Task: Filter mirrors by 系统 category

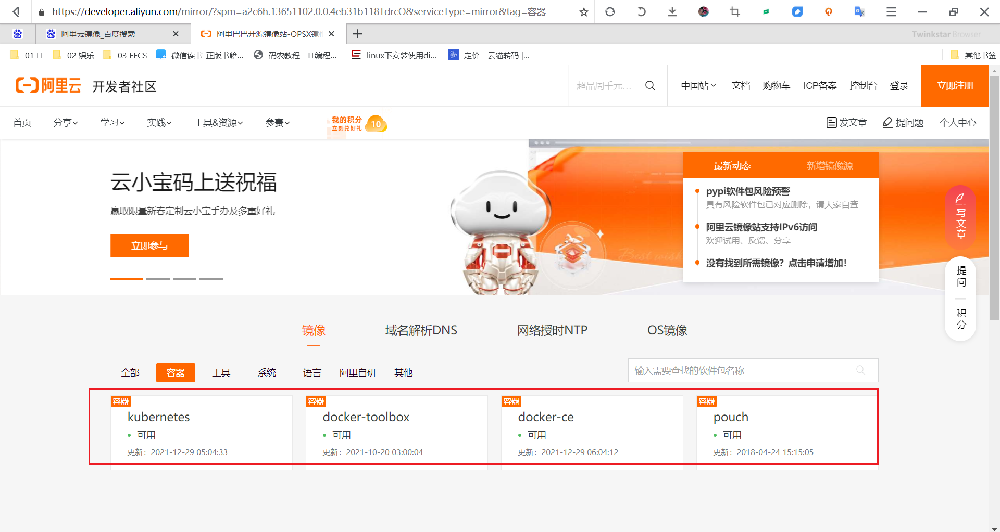Action: [x=267, y=372]
